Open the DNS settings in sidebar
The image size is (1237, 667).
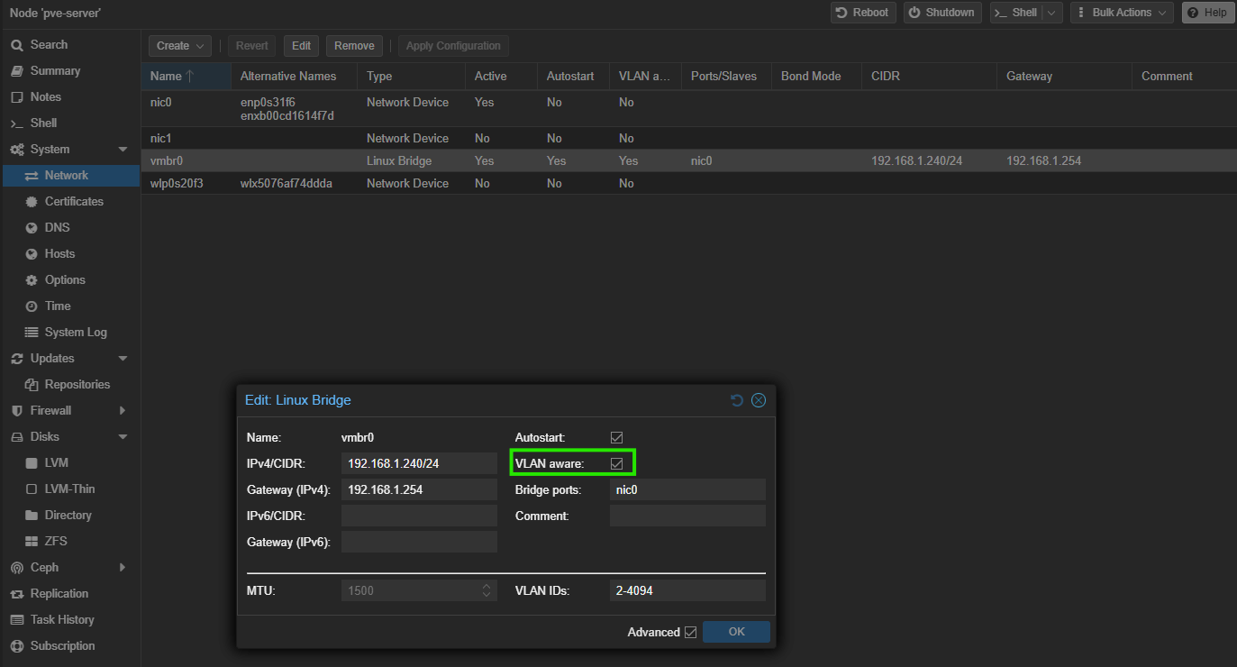tap(57, 227)
